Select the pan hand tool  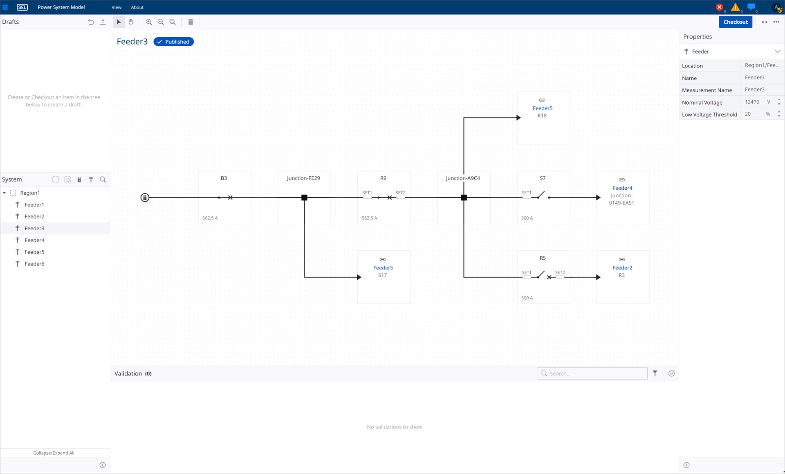click(x=131, y=22)
